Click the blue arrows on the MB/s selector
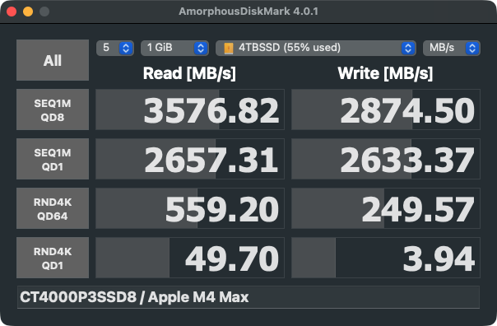The height and width of the screenshot is (326, 497). (x=472, y=49)
